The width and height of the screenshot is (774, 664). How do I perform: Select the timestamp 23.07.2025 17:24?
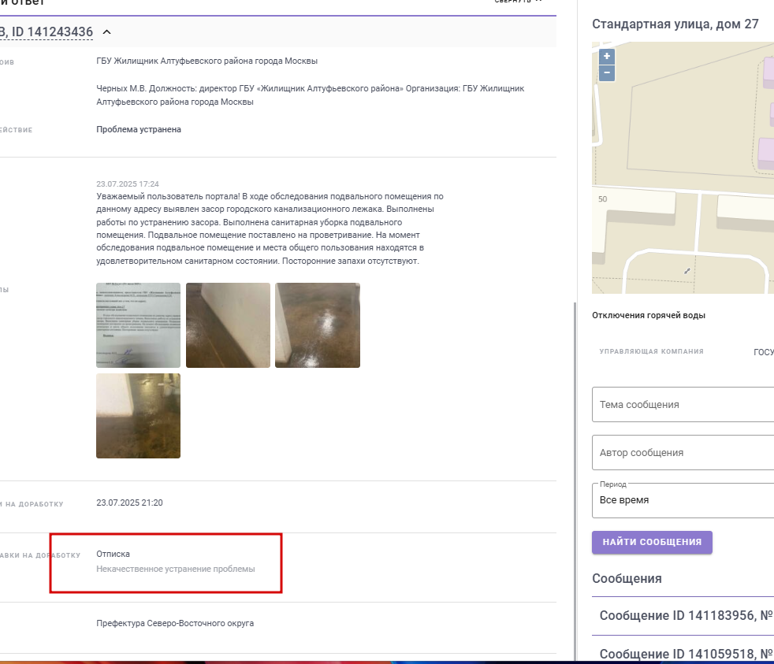[128, 184]
